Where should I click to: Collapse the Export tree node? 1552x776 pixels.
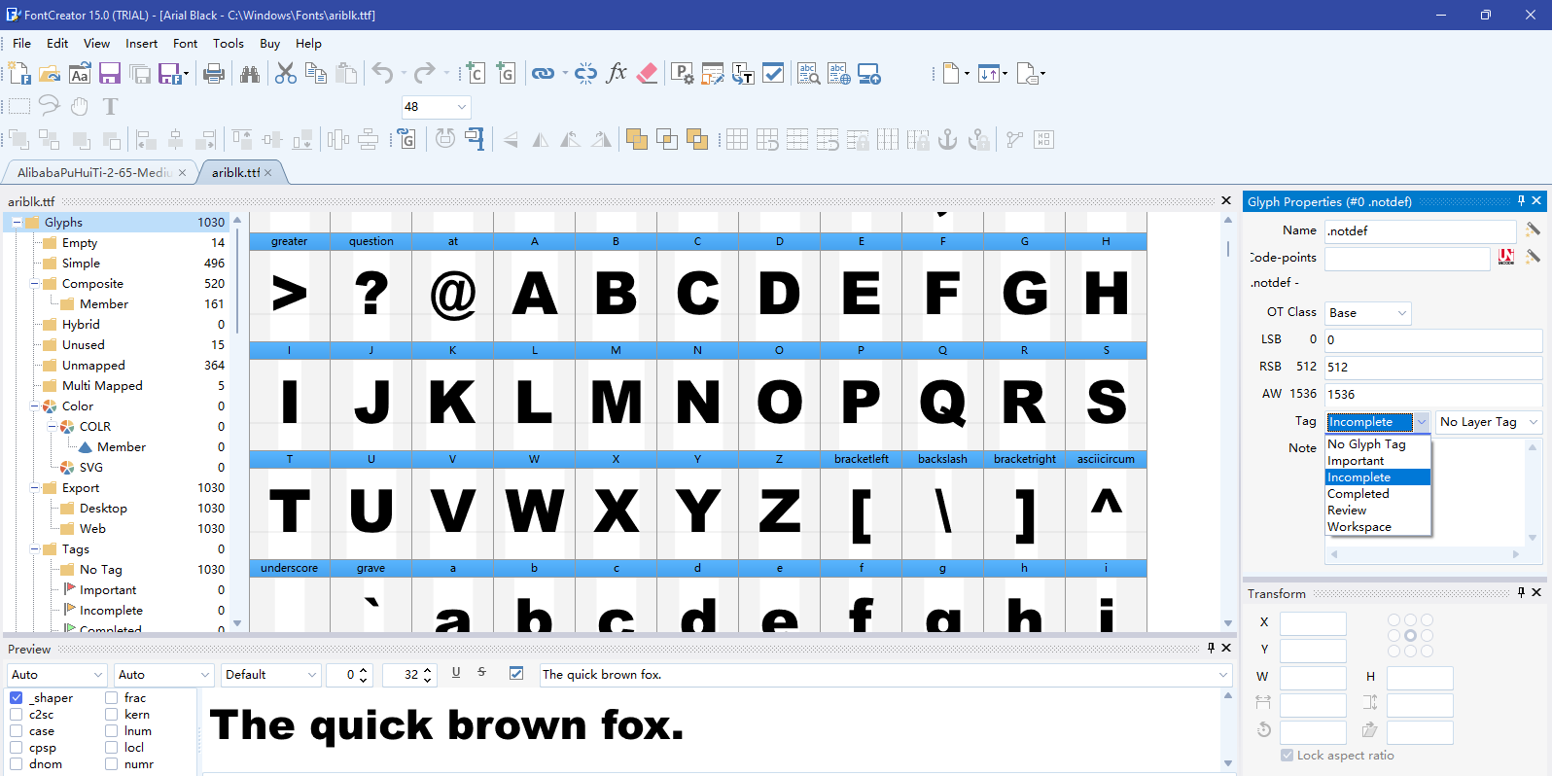34,487
